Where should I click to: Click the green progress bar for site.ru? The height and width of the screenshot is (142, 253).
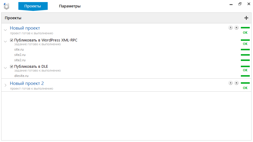click(245, 49)
